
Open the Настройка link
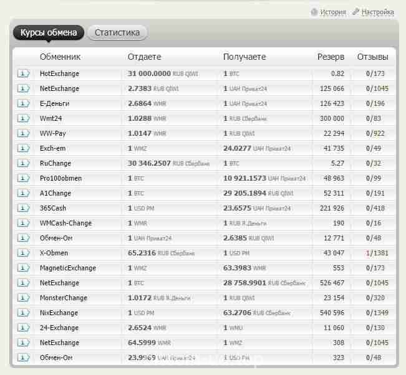[377, 12]
